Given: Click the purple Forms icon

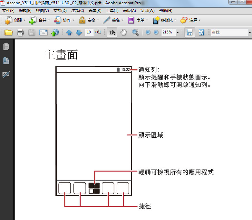Looking at the screenshot, I should coord(131,20).
